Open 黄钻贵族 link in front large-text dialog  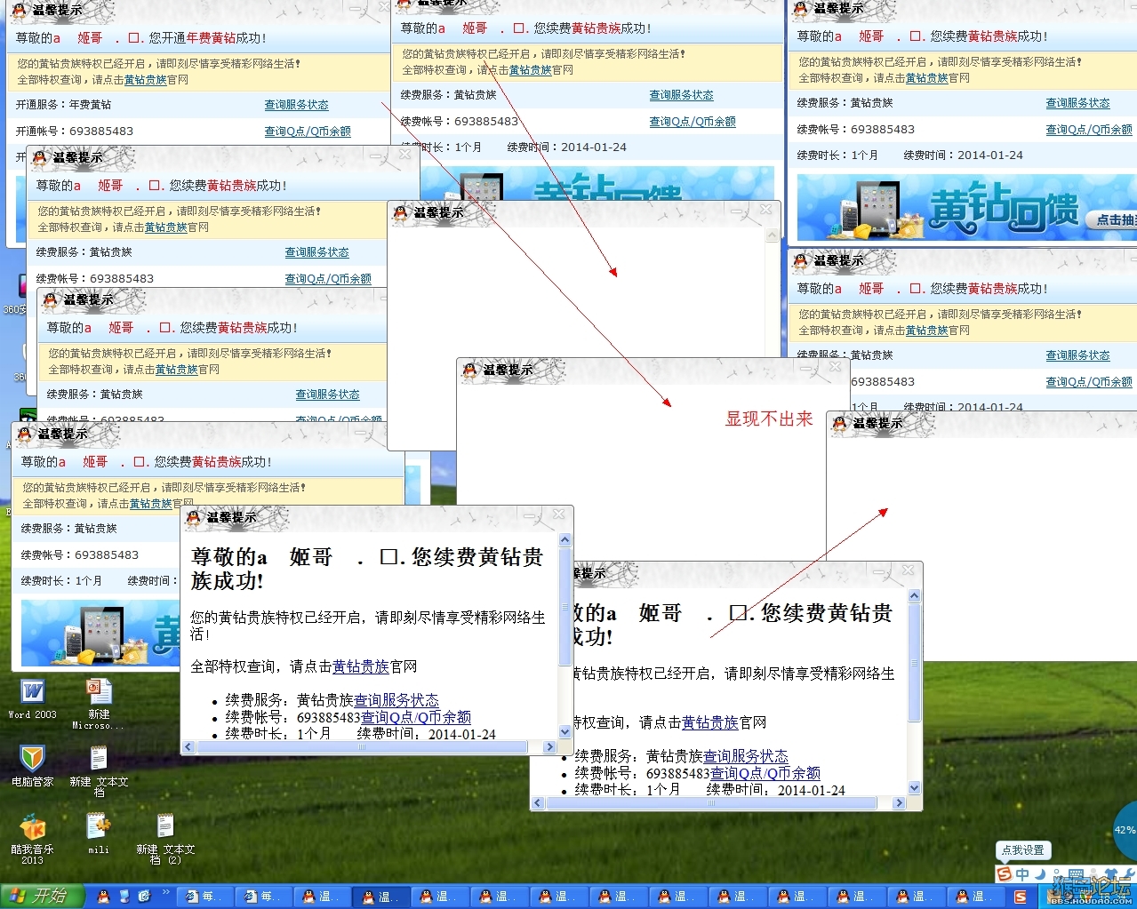[361, 666]
